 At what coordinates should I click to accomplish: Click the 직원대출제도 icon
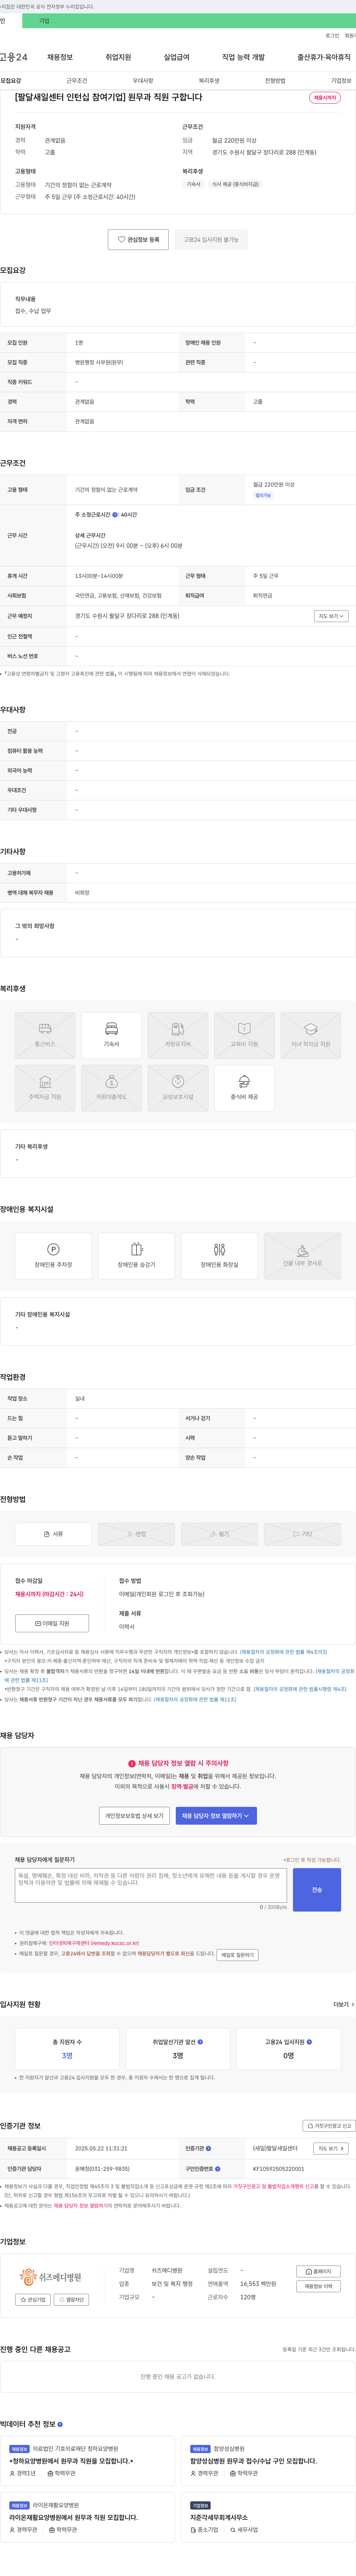pyautogui.click(x=112, y=1088)
